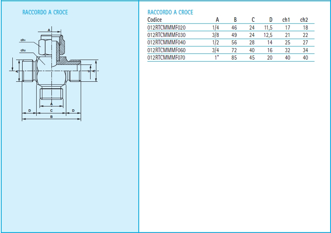Click the C dimension label in the drawing
This screenshot has width=331, height=233.
(51, 111)
